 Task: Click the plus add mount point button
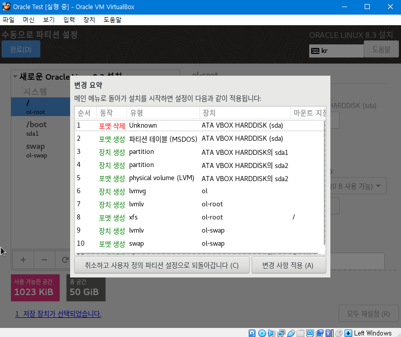pos(23,260)
